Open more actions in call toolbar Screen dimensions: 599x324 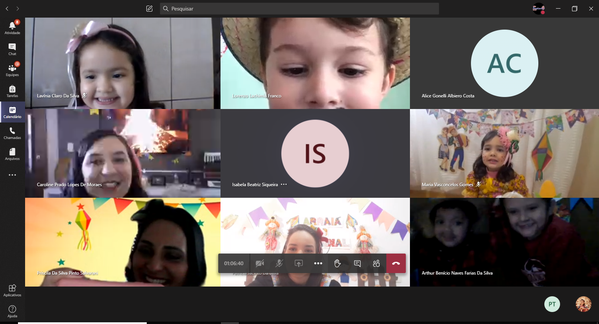[318, 263]
